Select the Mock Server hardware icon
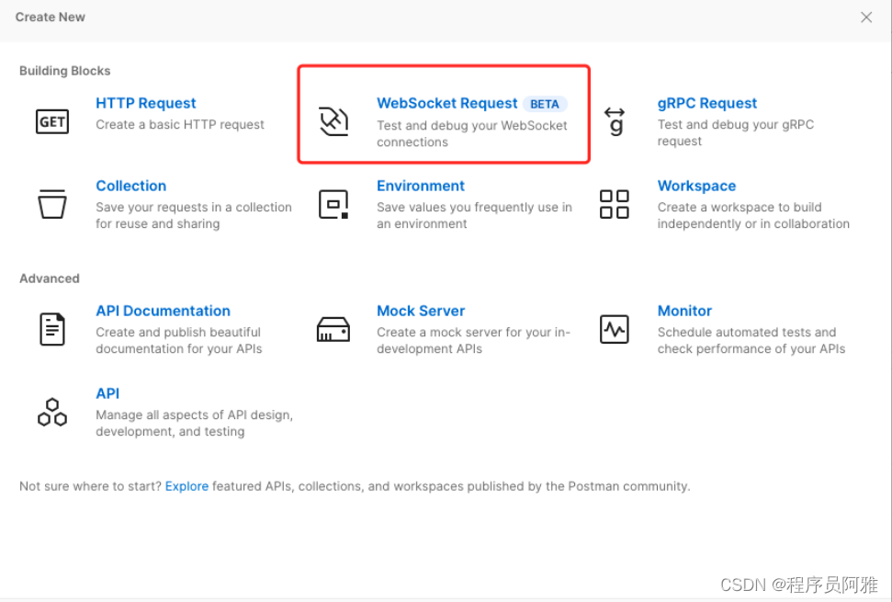Image resolution: width=892 pixels, height=602 pixels. [x=333, y=329]
